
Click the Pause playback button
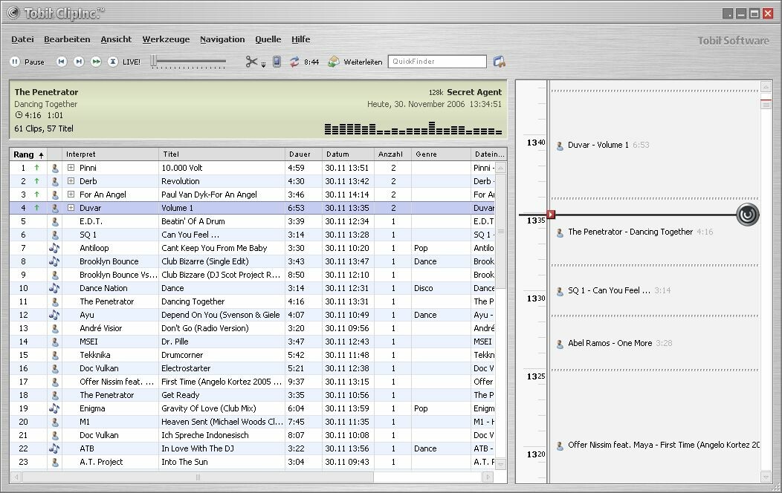[x=15, y=62]
